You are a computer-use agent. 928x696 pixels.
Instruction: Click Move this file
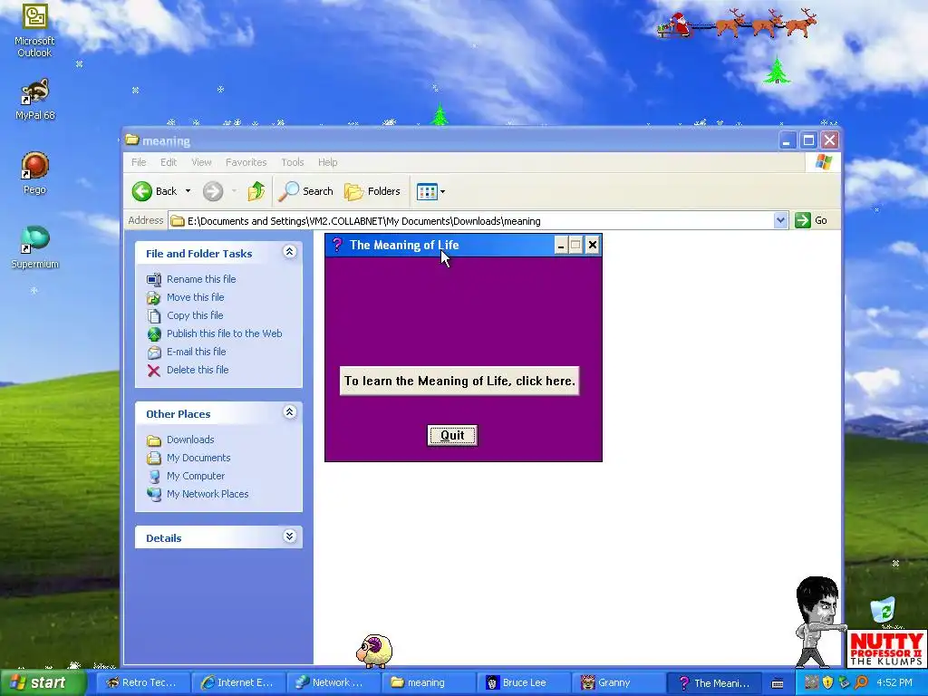[x=196, y=297]
